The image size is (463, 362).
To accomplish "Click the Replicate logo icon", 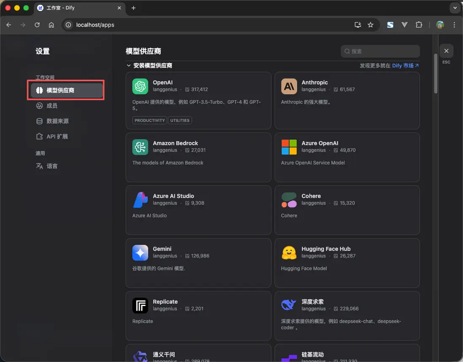I will 140,306.
